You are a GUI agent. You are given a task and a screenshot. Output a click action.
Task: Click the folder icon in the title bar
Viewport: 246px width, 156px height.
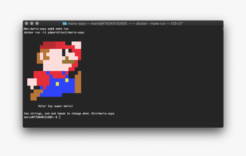pyautogui.click(x=65, y=23)
